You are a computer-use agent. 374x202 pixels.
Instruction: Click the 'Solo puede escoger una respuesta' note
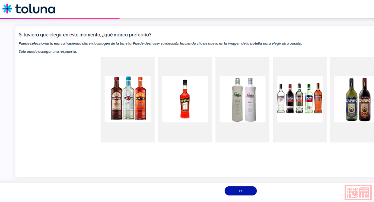click(x=48, y=52)
